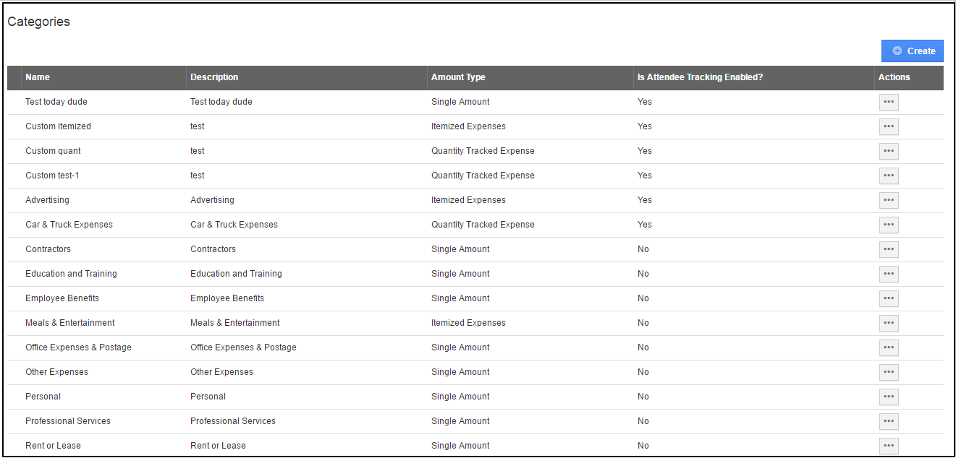Open Rent or Lease actions menu
Screen dimensions: 956x458
889,446
